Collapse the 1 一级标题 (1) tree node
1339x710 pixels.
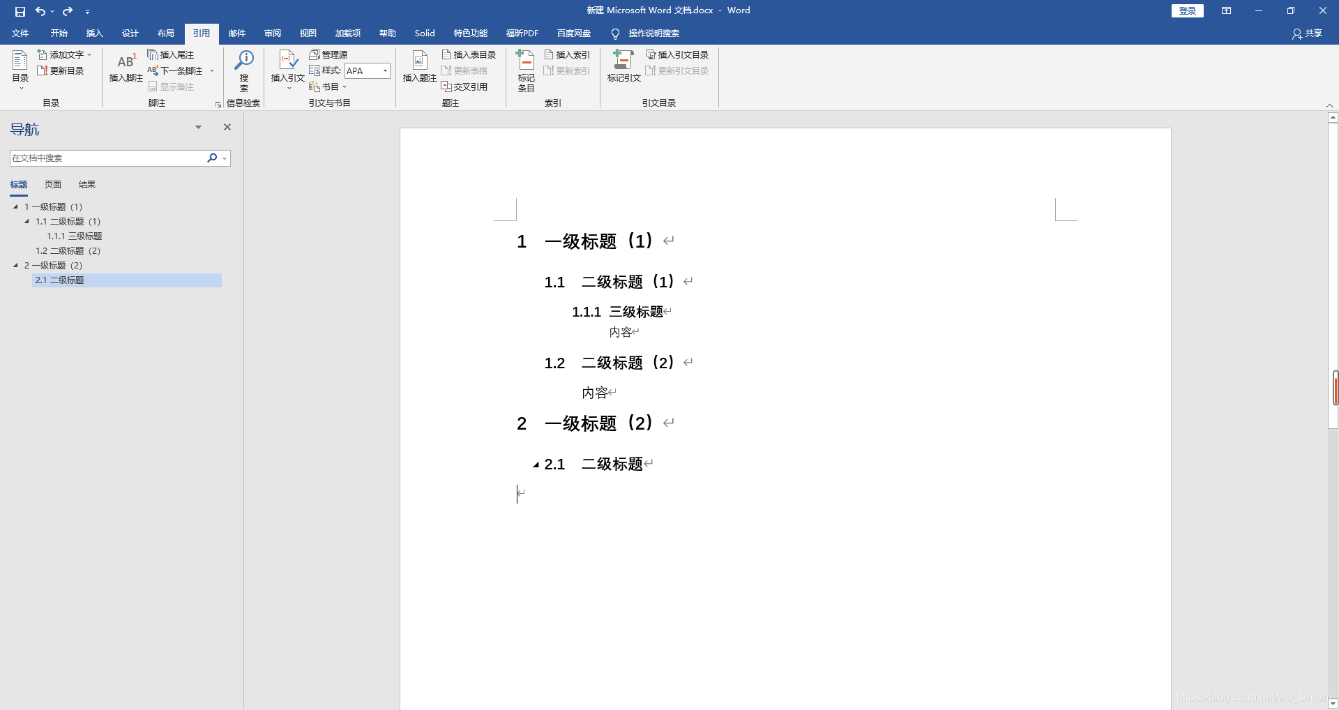point(15,206)
